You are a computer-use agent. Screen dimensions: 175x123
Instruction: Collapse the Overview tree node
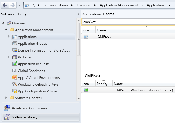(3, 23)
